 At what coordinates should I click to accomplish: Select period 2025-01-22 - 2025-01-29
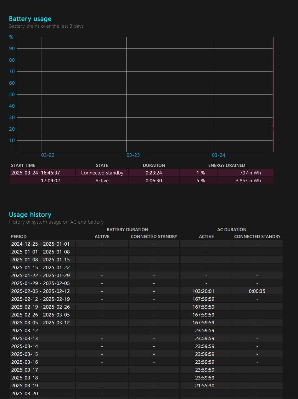[x=41, y=276]
